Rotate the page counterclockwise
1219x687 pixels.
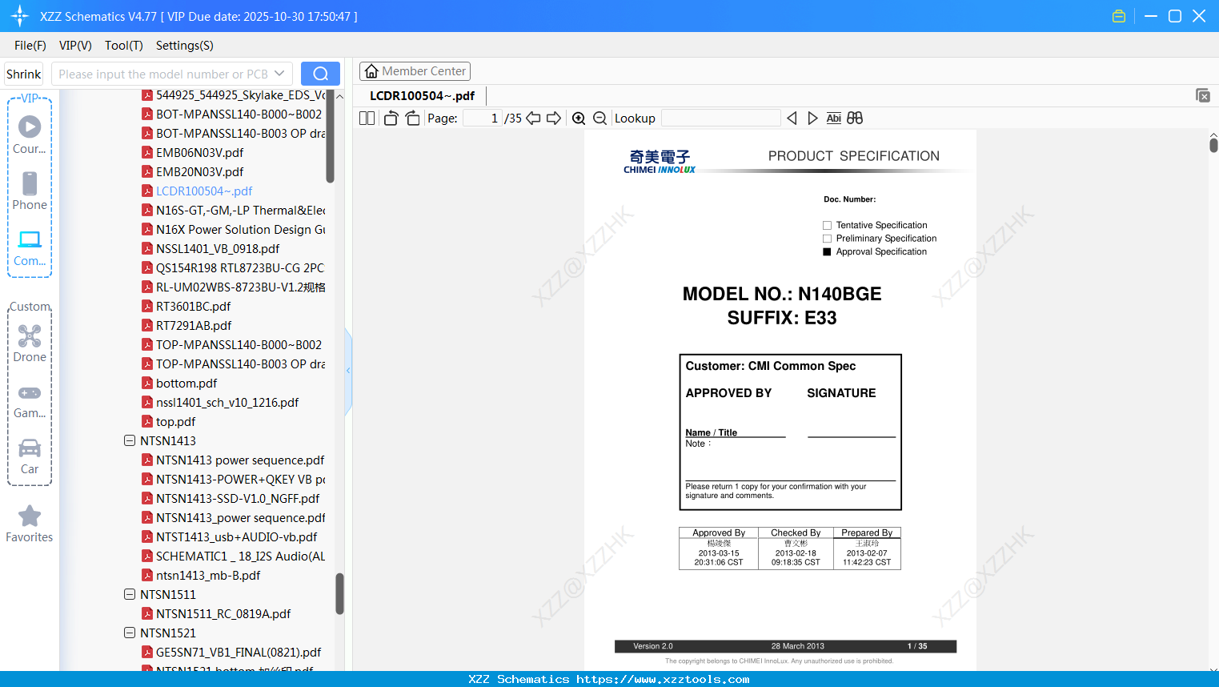coord(391,119)
